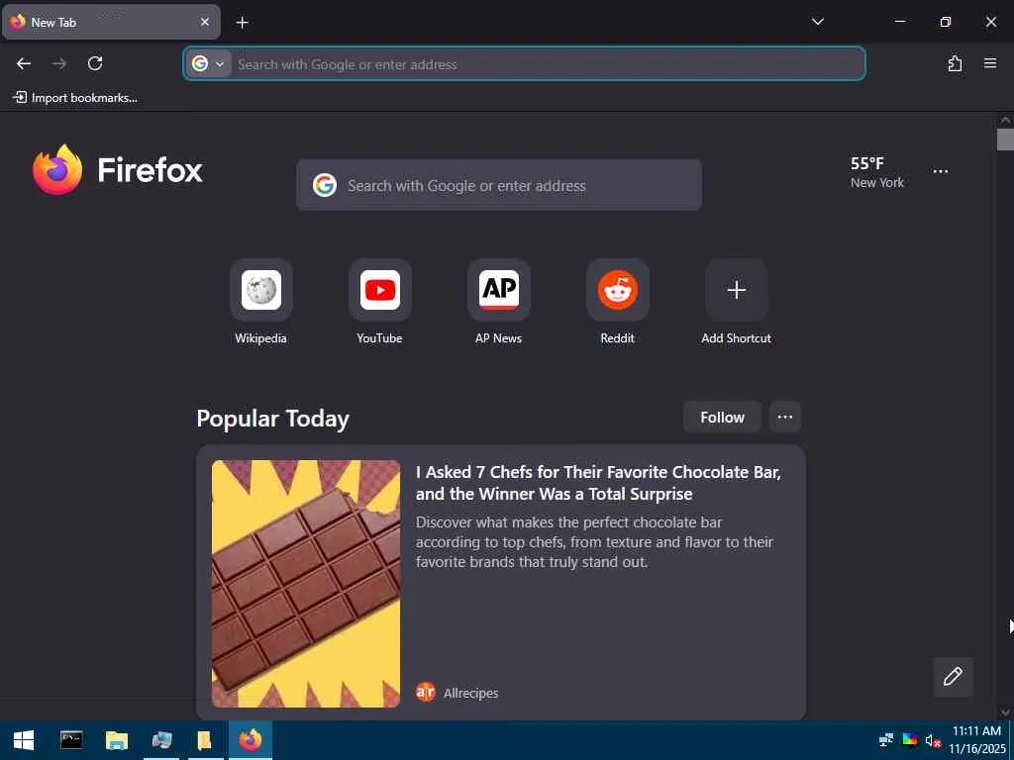Click the Forward navigation arrow
1014x760 pixels.
pos(58,63)
